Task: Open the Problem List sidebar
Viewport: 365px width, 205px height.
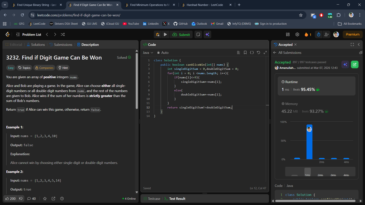Action: coord(29,34)
